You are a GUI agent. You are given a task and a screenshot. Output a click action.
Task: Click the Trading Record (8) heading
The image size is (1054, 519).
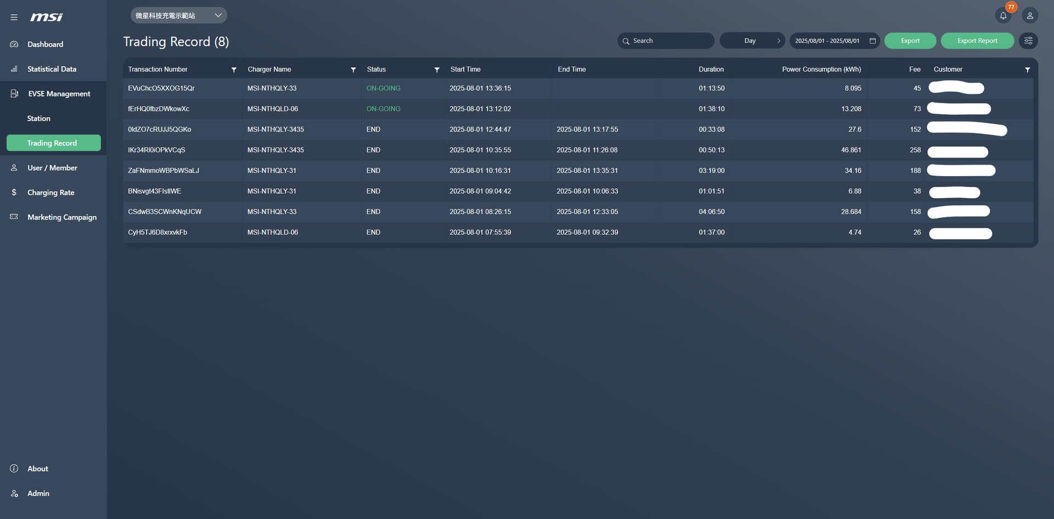[176, 42]
